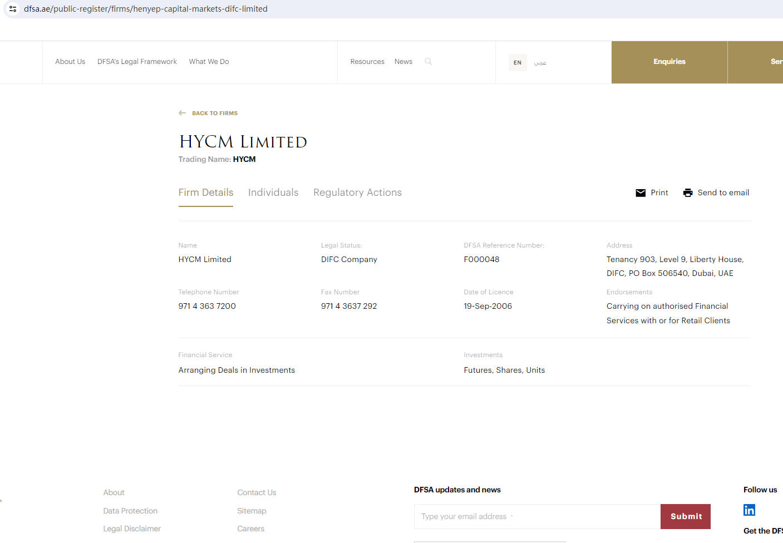Click the back arrow icon near Back to Firms
Image resolution: width=783 pixels, height=543 pixels.
point(182,113)
